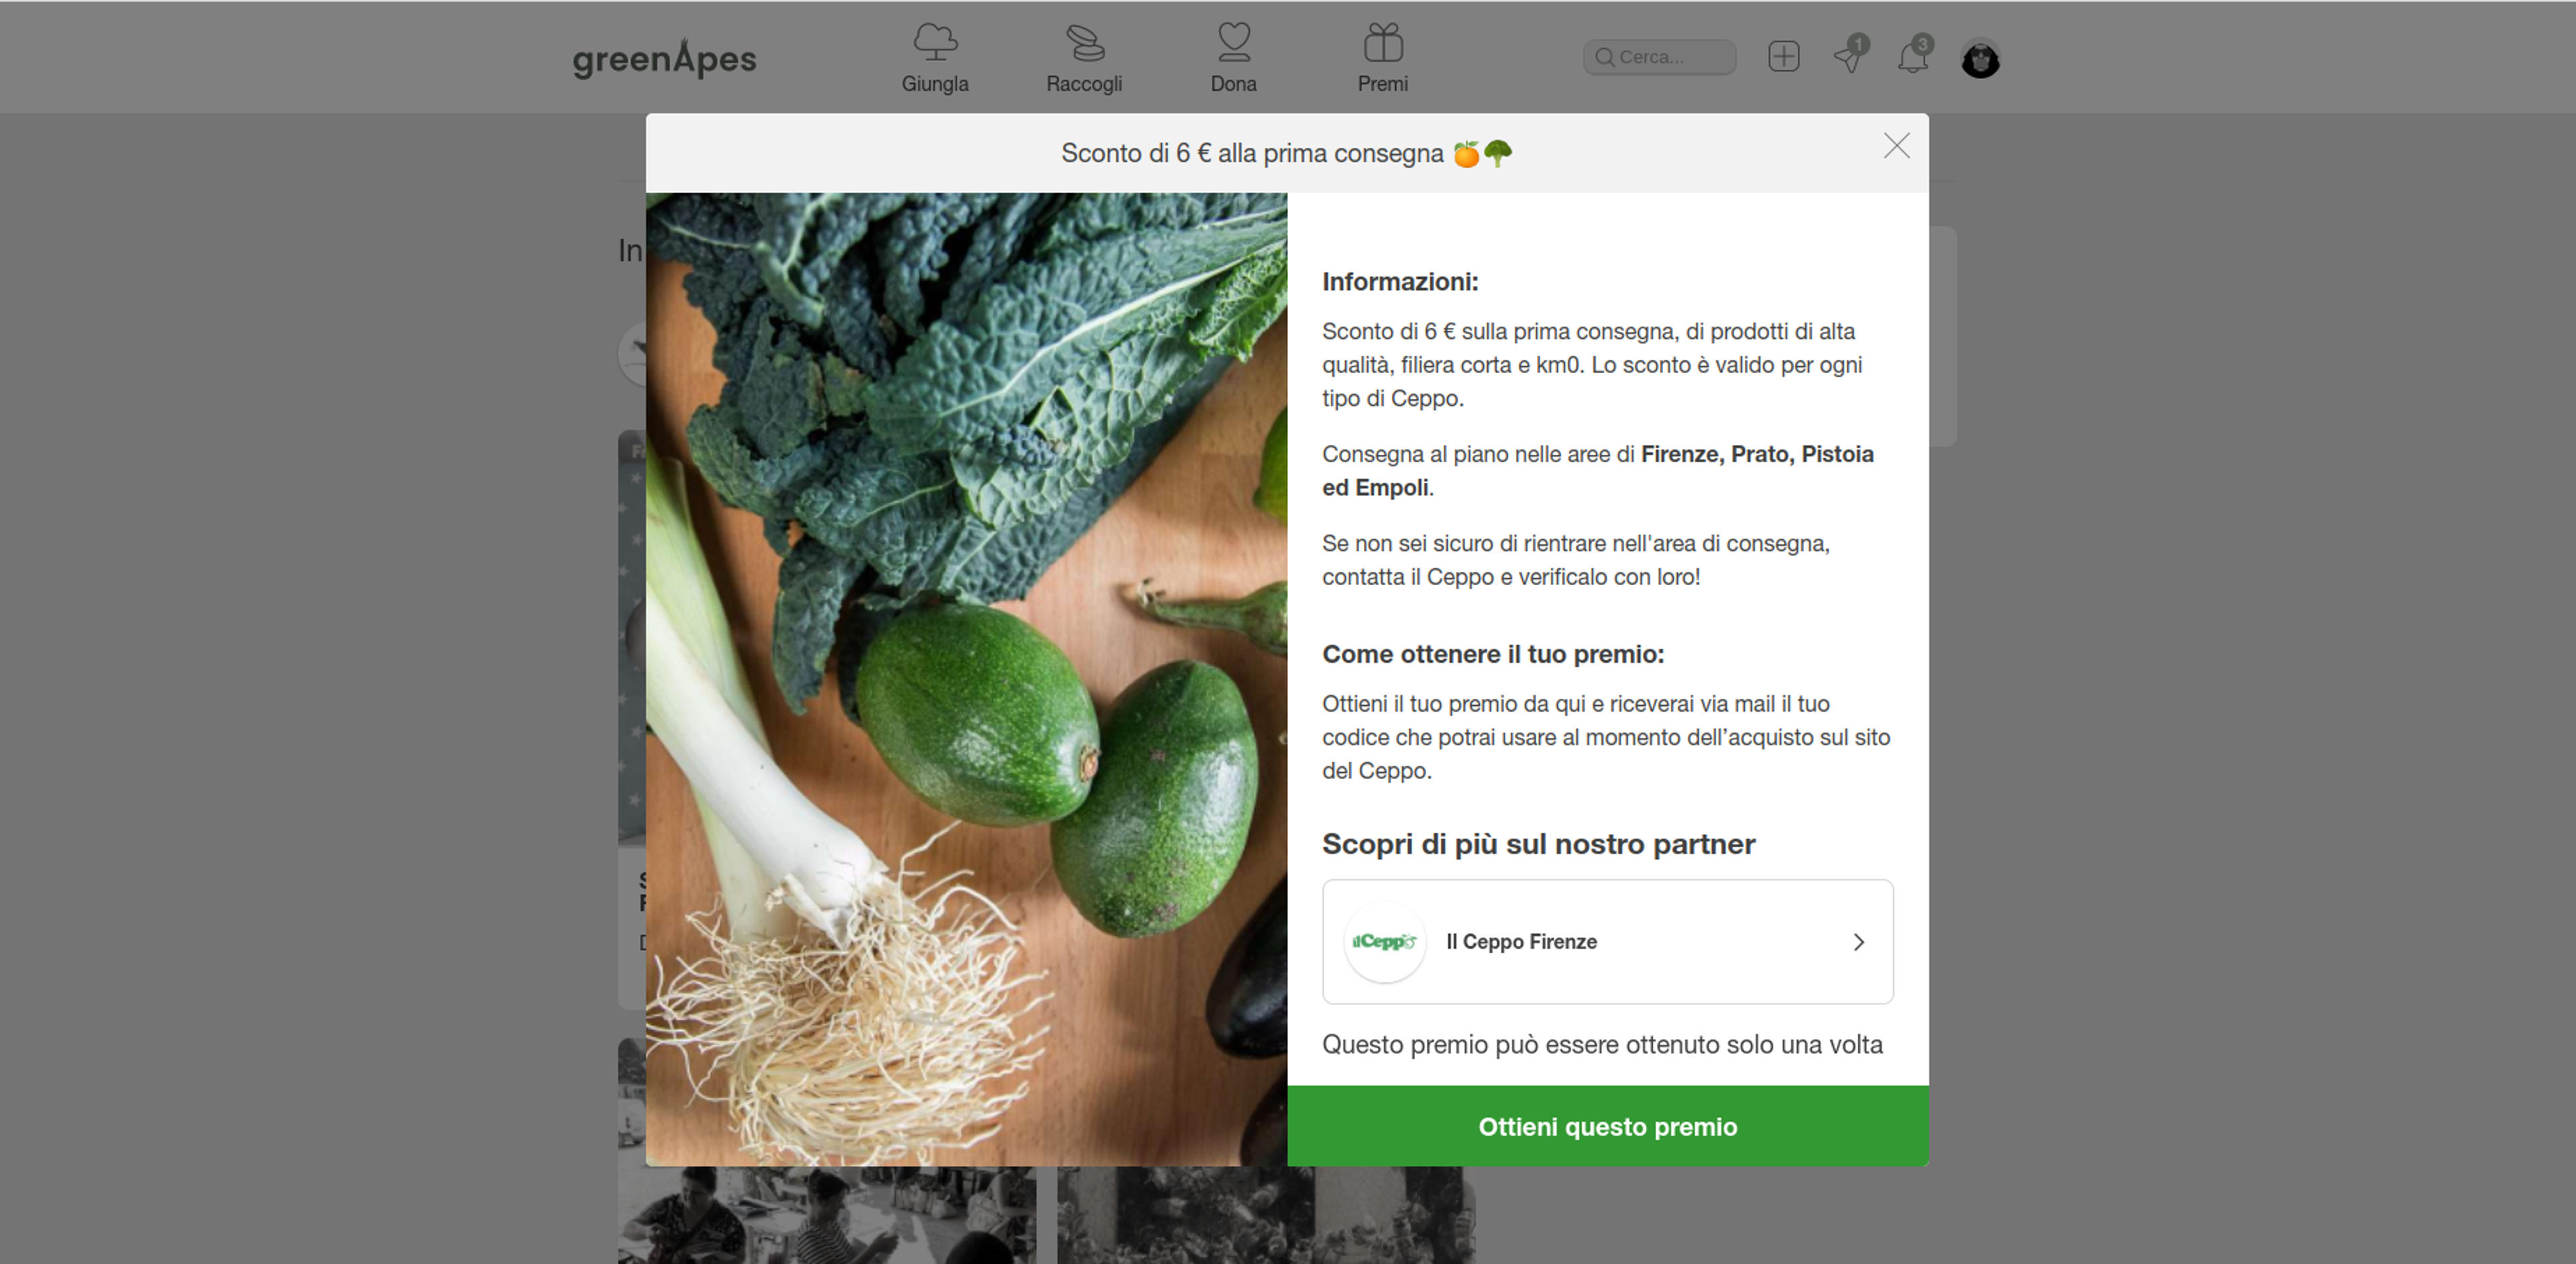
Task: Open the Il Ceppo Firenze partner card
Action: coord(1607,942)
